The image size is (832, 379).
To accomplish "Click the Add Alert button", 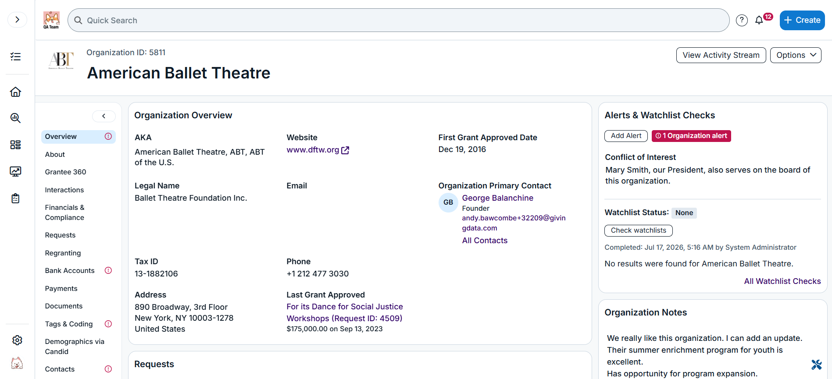I will [x=626, y=136].
